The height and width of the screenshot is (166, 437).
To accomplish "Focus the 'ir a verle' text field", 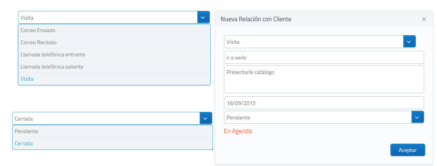I will (x=324, y=58).
